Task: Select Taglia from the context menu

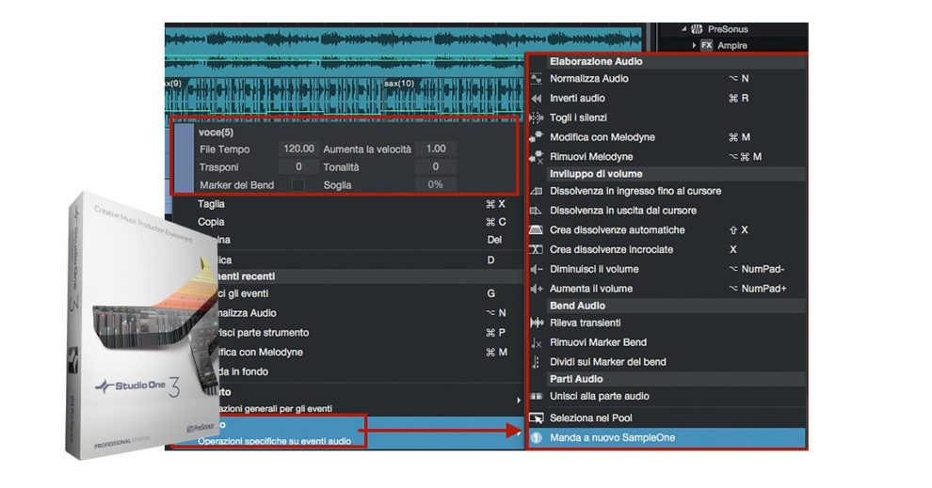Action: [211, 203]
